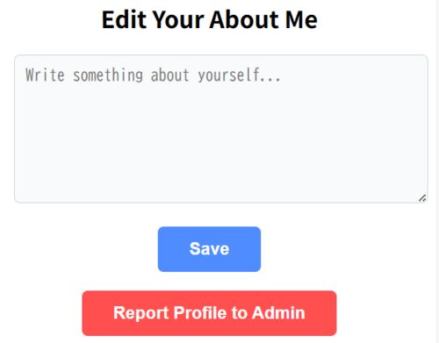Click the page's vertical scrollbar at right edge
This screenshot has height=343, width=439.
437,171
